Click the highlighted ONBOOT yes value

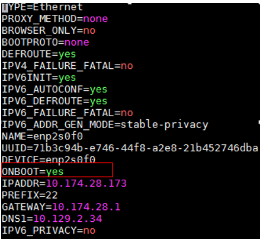coord(54,171)
